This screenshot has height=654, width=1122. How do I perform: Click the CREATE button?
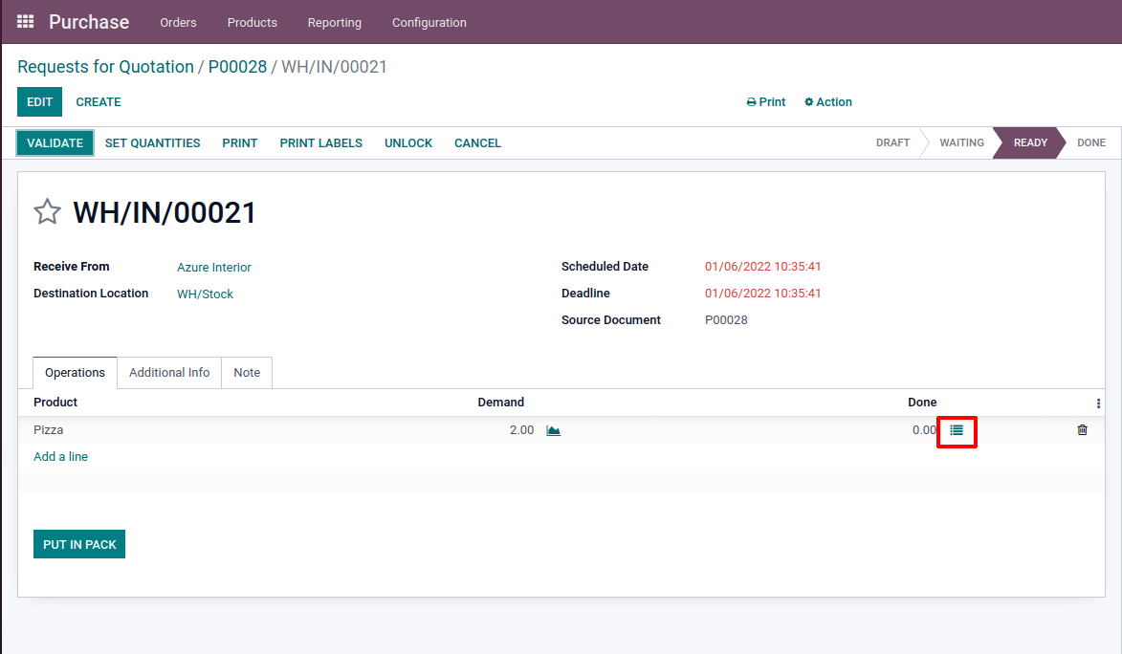[x=98, y=102]
